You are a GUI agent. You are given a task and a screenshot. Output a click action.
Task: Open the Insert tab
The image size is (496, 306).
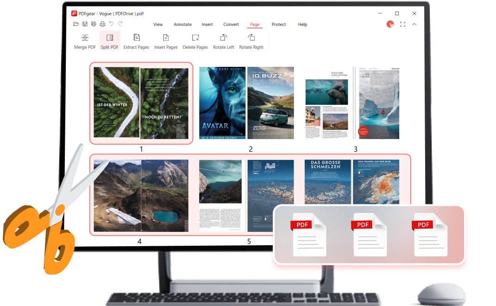[x=207, y=25]
